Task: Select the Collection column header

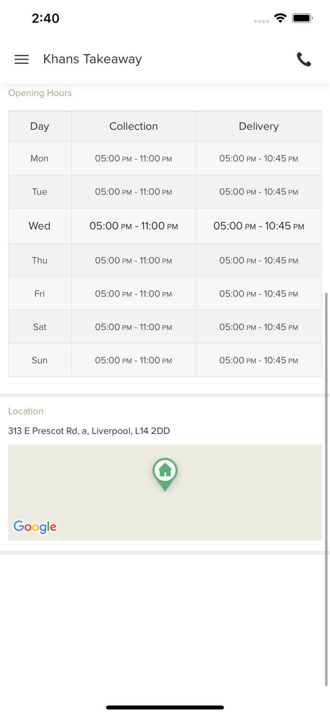Action: click(x=133, y=126)
